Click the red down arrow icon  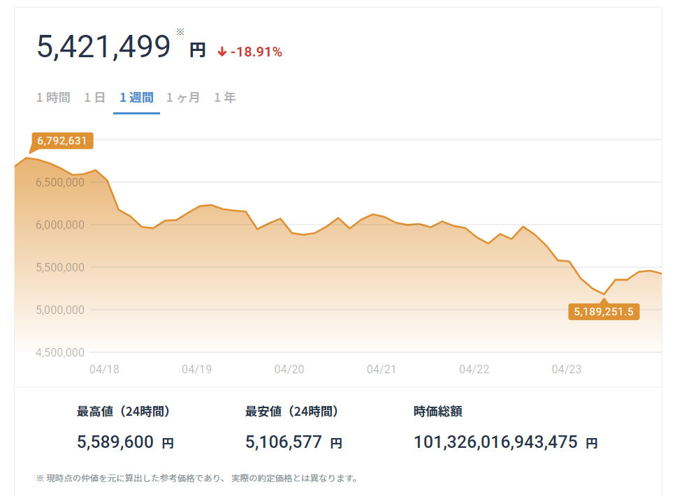point(222,52)
